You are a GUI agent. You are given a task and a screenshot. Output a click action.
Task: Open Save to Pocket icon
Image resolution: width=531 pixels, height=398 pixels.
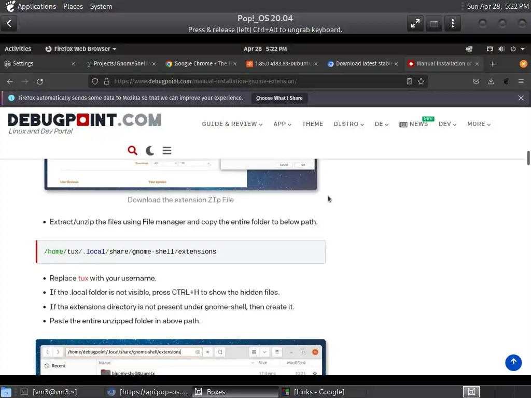tap(476, 81)
